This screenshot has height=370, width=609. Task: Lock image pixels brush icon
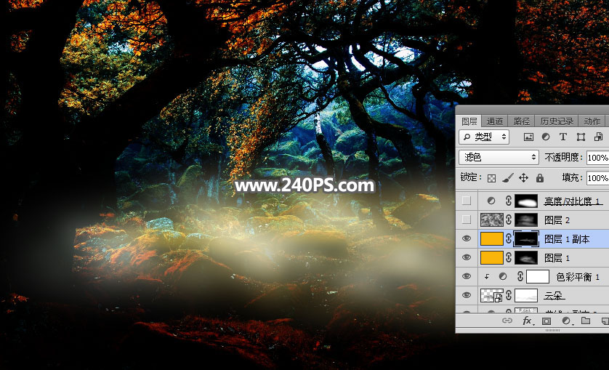click(508, 178)
